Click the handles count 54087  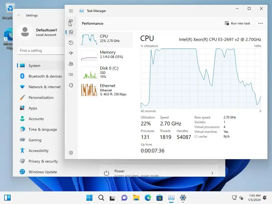point(184,137)
